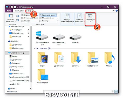Step the layout gallery down one row

[x=58, y=18]
